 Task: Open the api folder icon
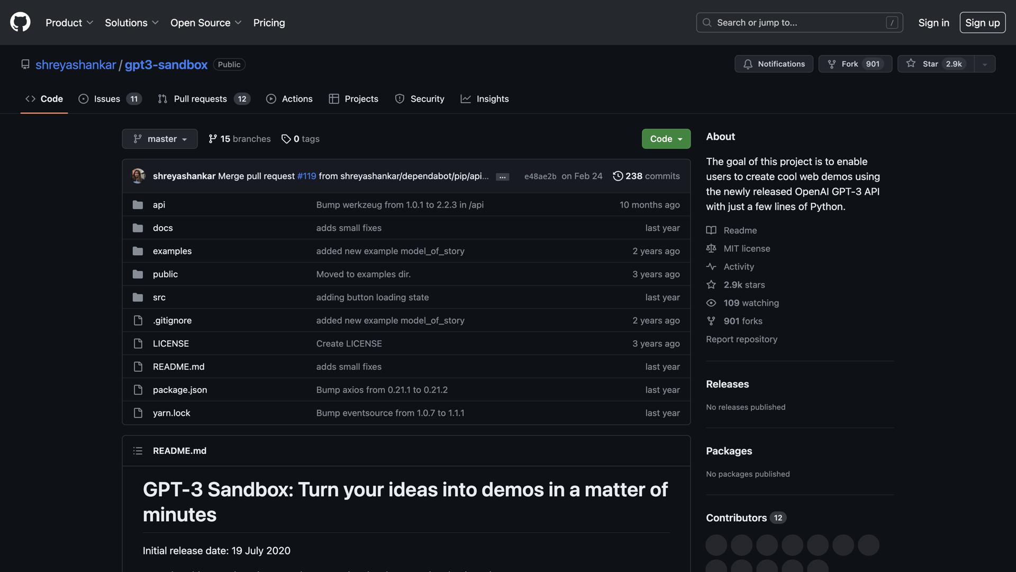138,204
